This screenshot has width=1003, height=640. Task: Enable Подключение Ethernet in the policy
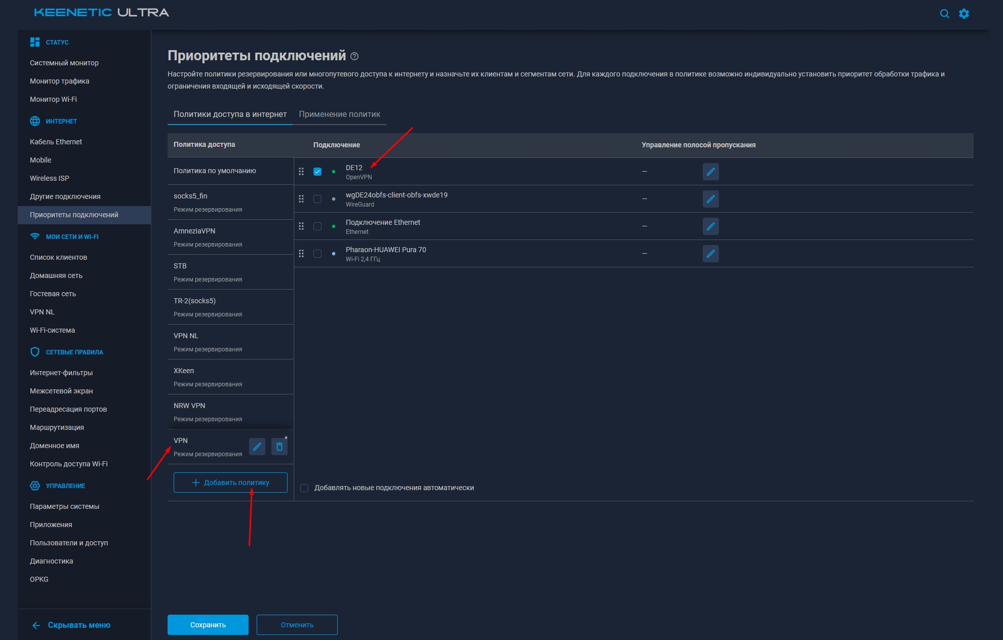pyautogui.click(x=318, y=226)
